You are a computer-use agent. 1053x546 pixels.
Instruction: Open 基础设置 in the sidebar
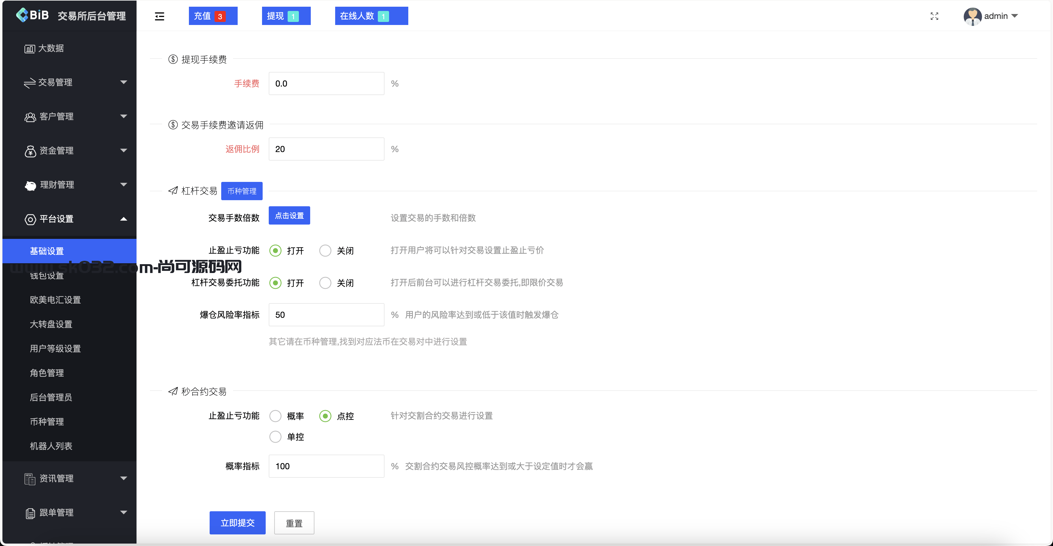(69, 251)
